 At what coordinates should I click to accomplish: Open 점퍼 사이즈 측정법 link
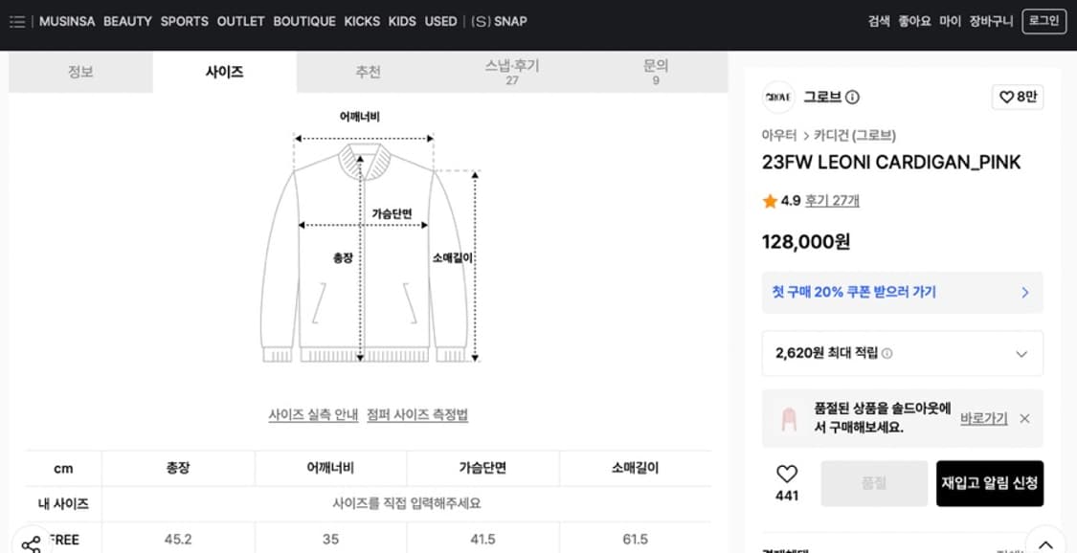[417, 415]
